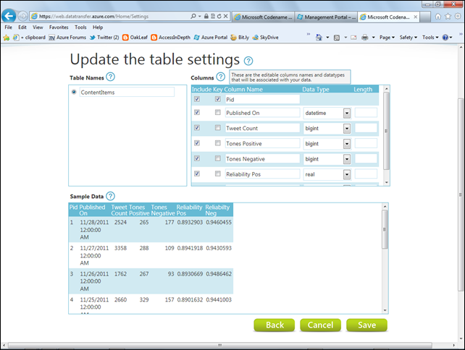Viewport: 465px width, 350px height.
Task: Open the View menu
Action: click(38, 27)
